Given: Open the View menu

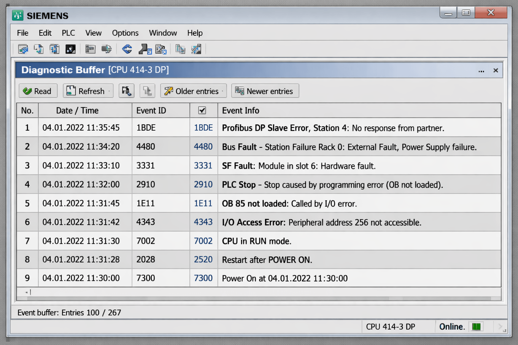Looking at the screenshot, I should click(x=93, y=33).
